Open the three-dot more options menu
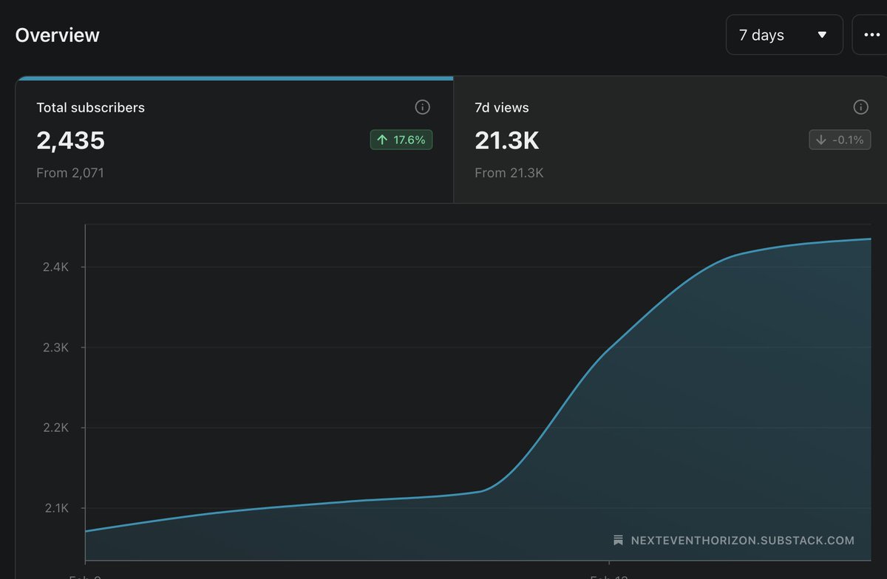Screen dimensions: 887x579 coord(871,35)
